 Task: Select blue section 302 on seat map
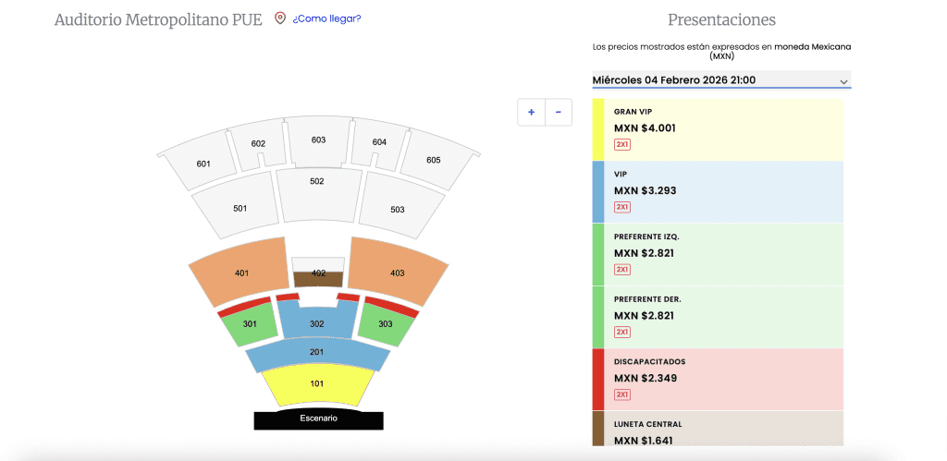(x=317, y=322)
